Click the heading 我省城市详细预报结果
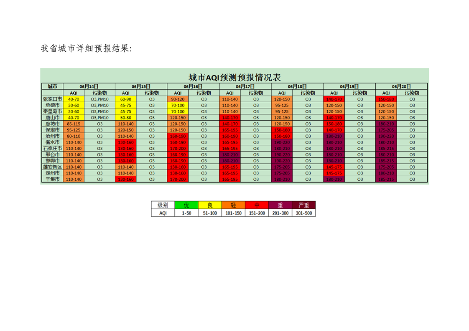 86,49
